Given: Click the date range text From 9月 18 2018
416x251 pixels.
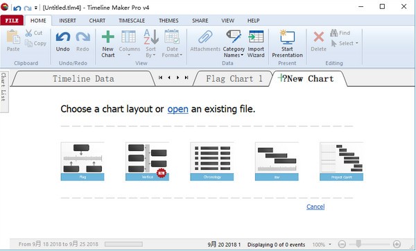Looking at the screenshot, I should (58, 244).
